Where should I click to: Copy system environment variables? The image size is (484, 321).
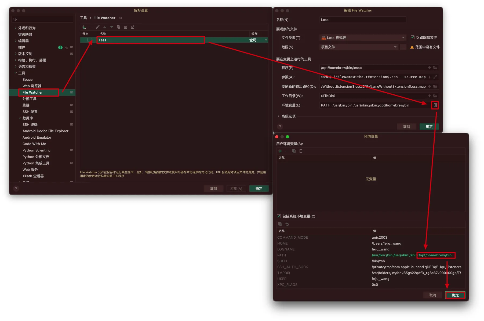[x=280, y=224]
